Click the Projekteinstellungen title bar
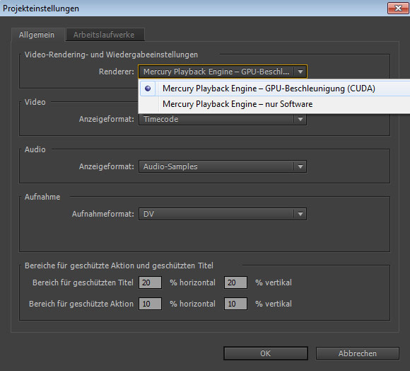The height and width of the screenshot is (371, 410). pos(194,8)
